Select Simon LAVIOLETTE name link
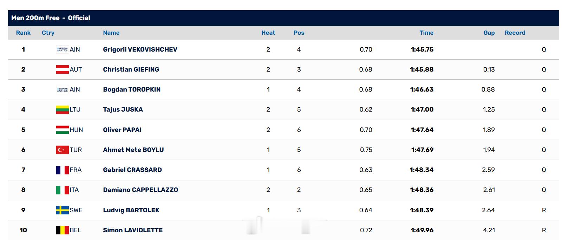 click(133, 230)
